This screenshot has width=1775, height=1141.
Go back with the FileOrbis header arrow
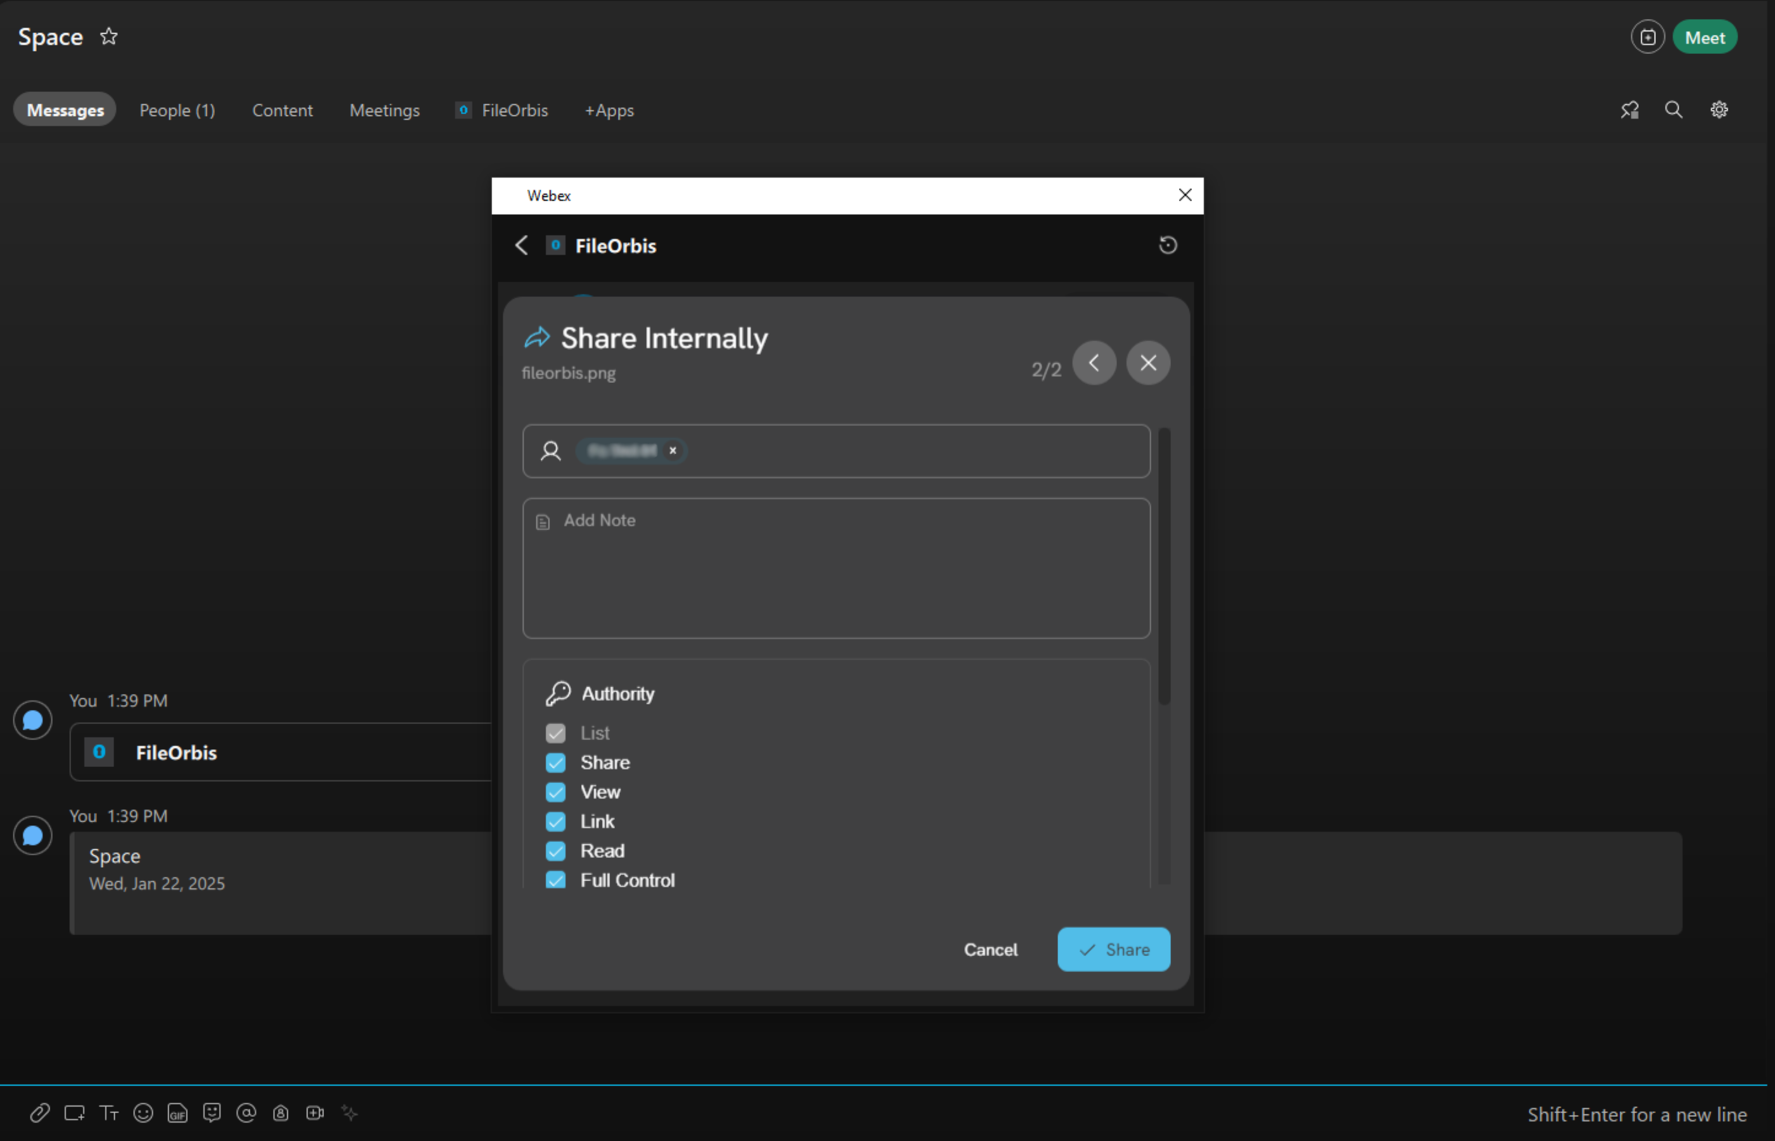coord(522,245)
